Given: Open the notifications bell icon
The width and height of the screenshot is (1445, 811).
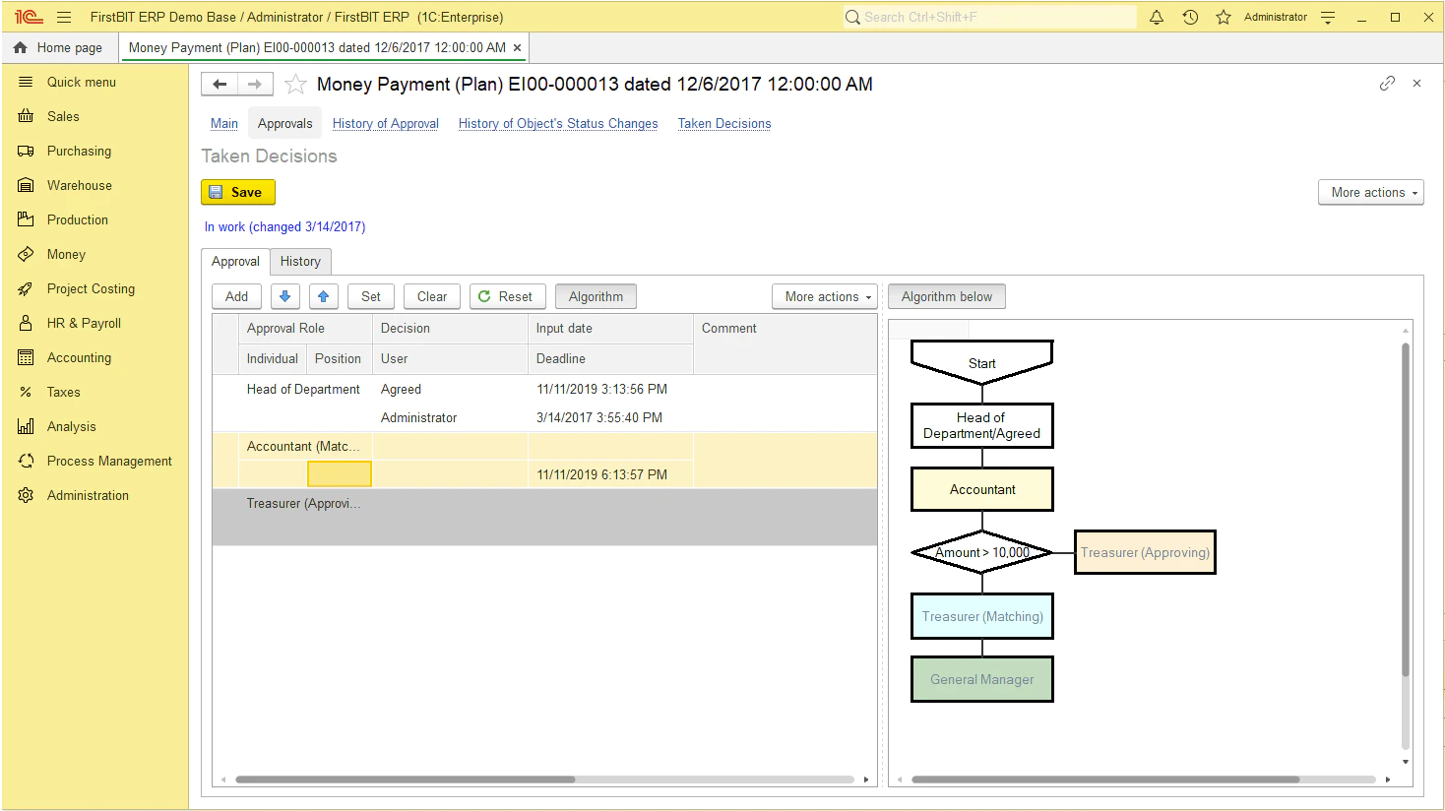Looking at the screenshot, I should (x=1157, y=17).
